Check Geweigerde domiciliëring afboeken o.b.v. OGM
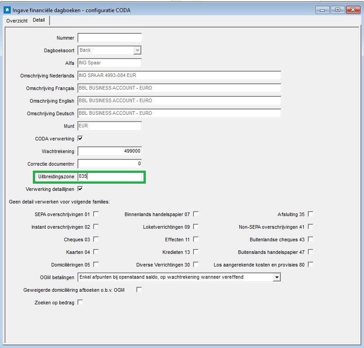 pyautogui.click(x=139, y=290)
